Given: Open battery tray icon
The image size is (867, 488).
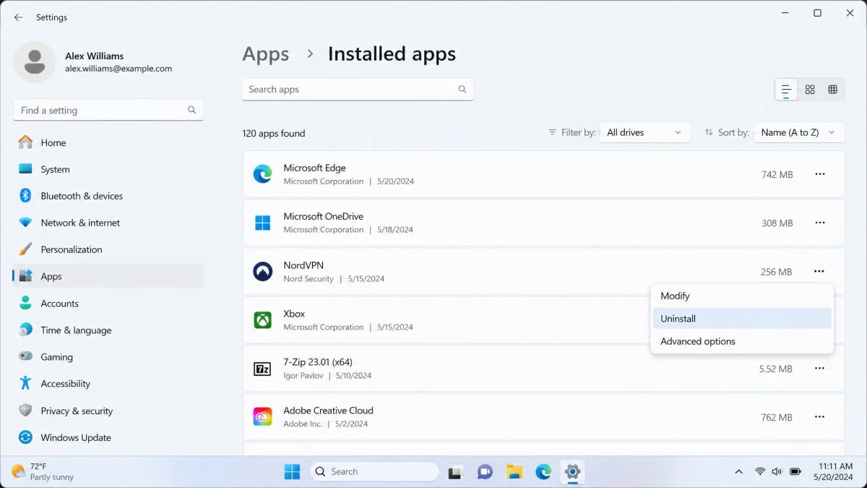Looking at the screenshot, I should click(795, 472).
